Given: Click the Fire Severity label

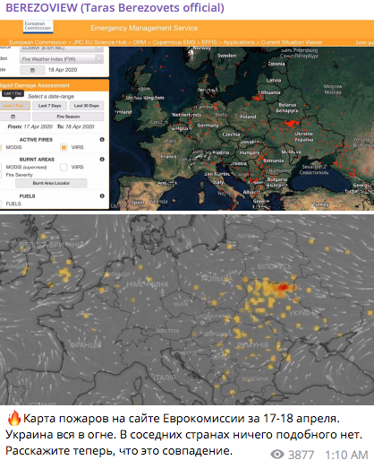Looking at the screenshot, I should tap(20, 175).
